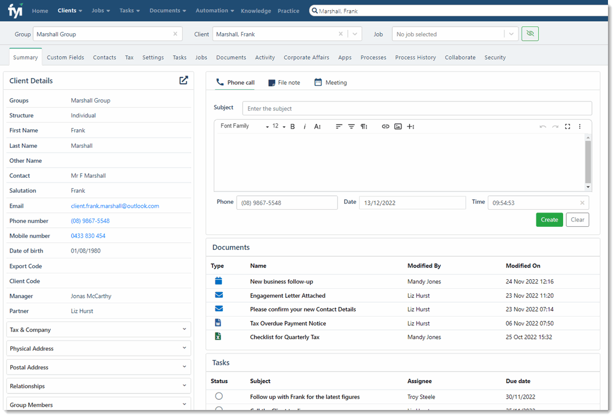Select the Phone call note type
The width and height of the screenshot is (616, 418).
pyautogui.click(x=235, y=82)
